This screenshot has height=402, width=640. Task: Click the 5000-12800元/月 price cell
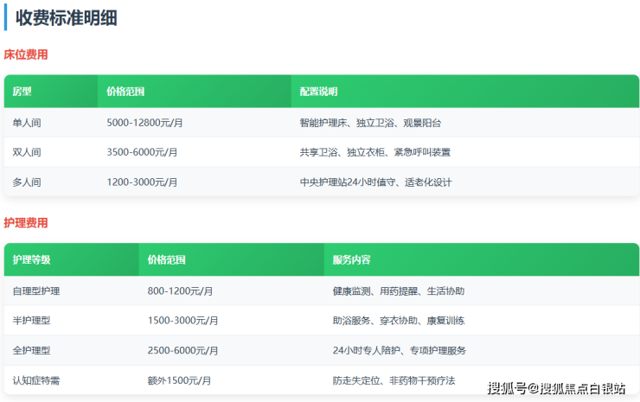click(144, 123)
